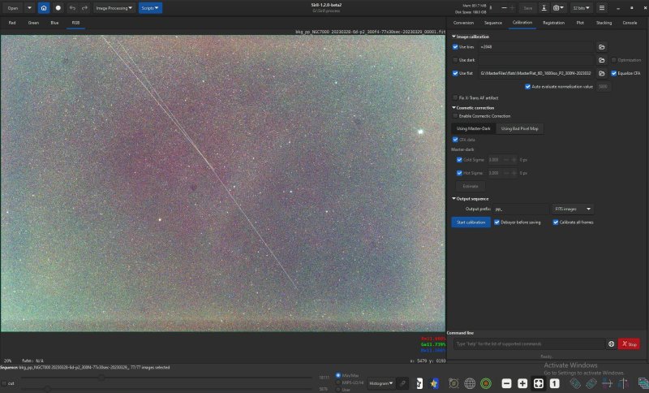Click the astrometry annotation icon

coord(453,383)
